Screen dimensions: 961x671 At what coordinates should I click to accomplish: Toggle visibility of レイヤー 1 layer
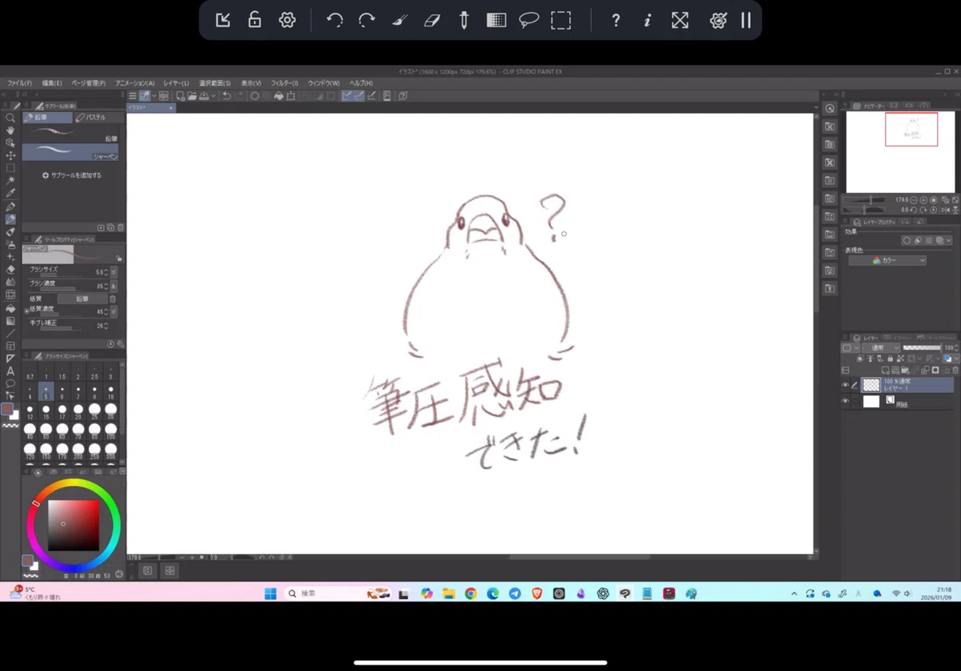[x=846, y=385]
